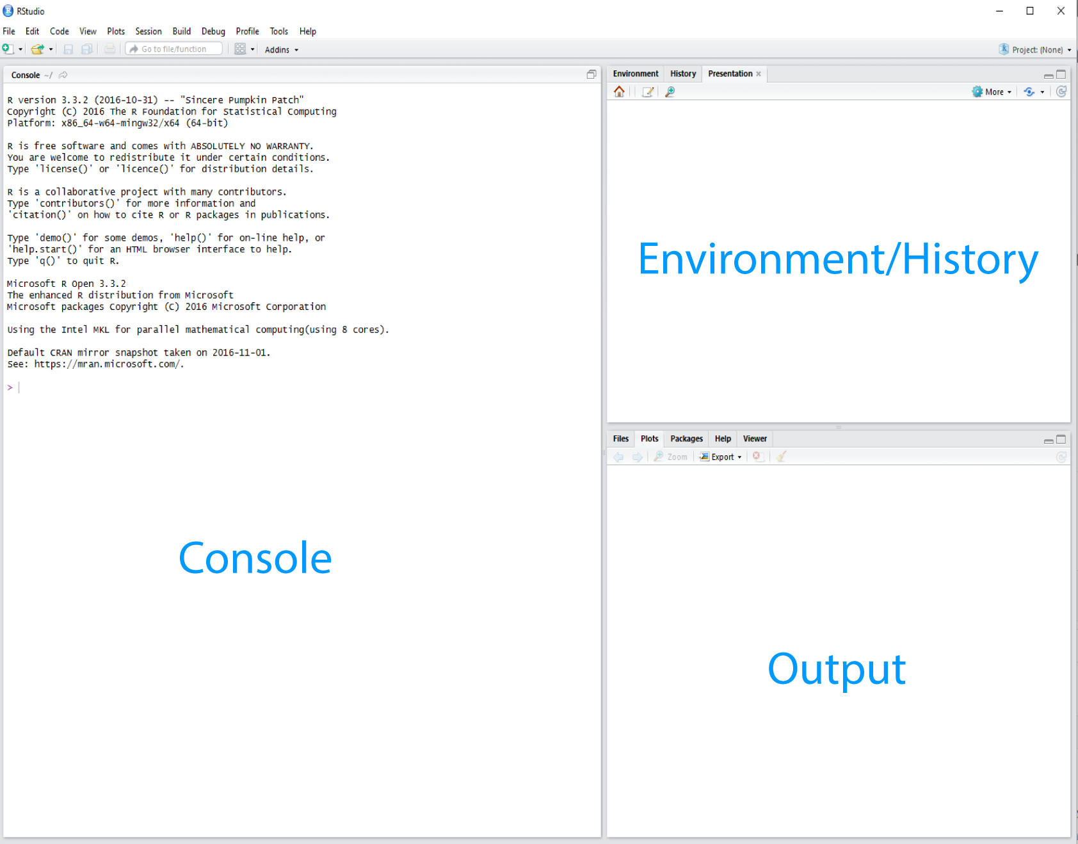Open the More dropdown in Presentation pane
This screenshot has width=1078, height=844.
point(992,92)
